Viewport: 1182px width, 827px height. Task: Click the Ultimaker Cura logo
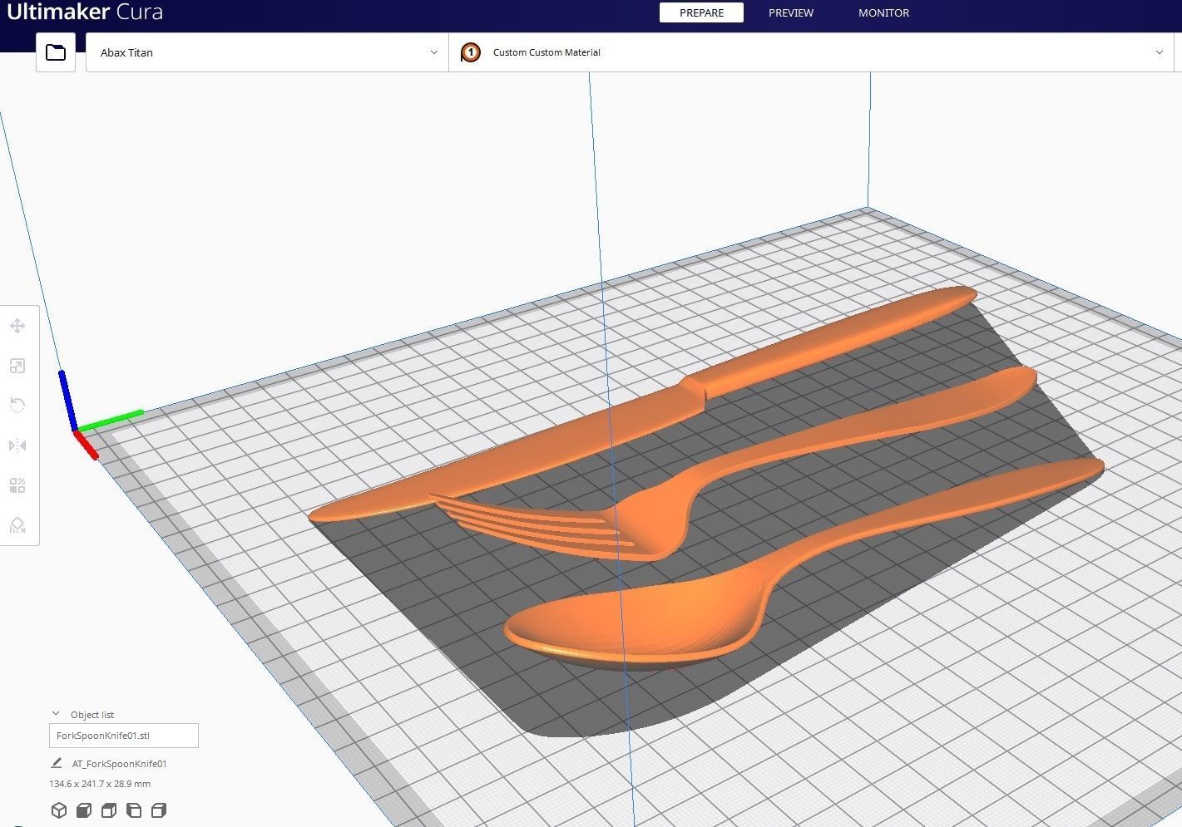point(85,12)
